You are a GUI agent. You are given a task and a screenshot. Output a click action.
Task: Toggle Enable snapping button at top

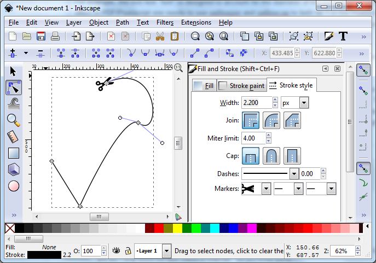[x=363, y=70]
